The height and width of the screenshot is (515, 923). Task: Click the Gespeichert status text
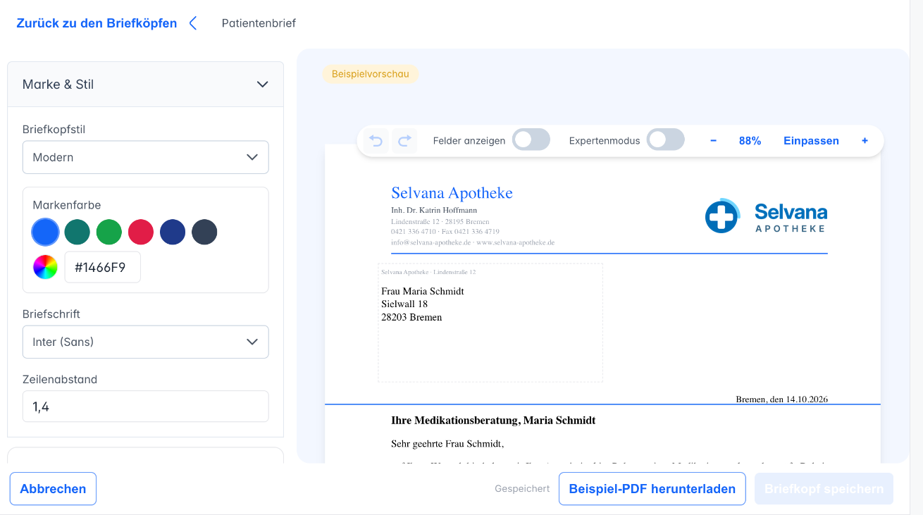coord(522,489)
